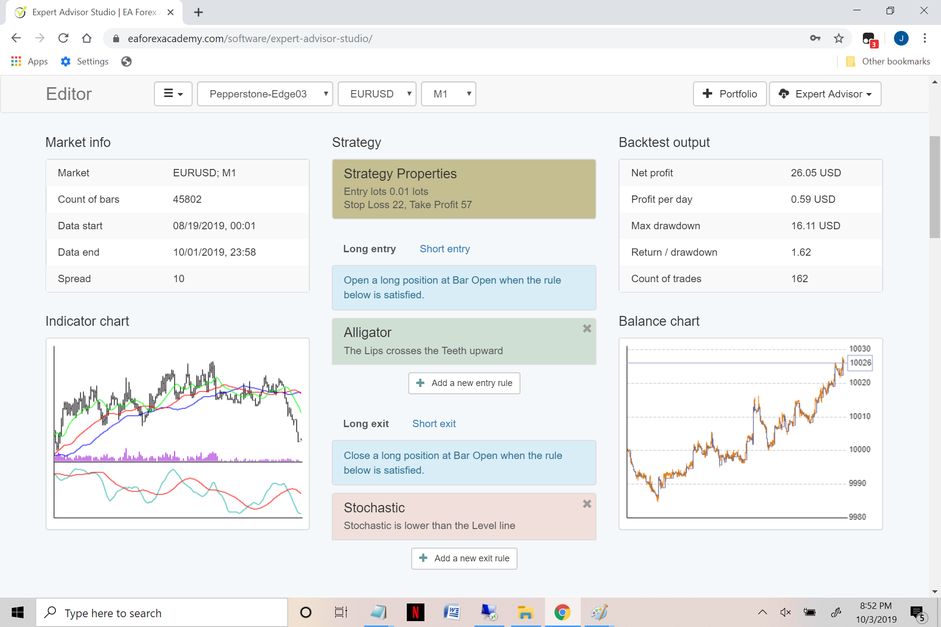
Task: Click the Count of bars value 45802
Action: (x=187, y=199)
